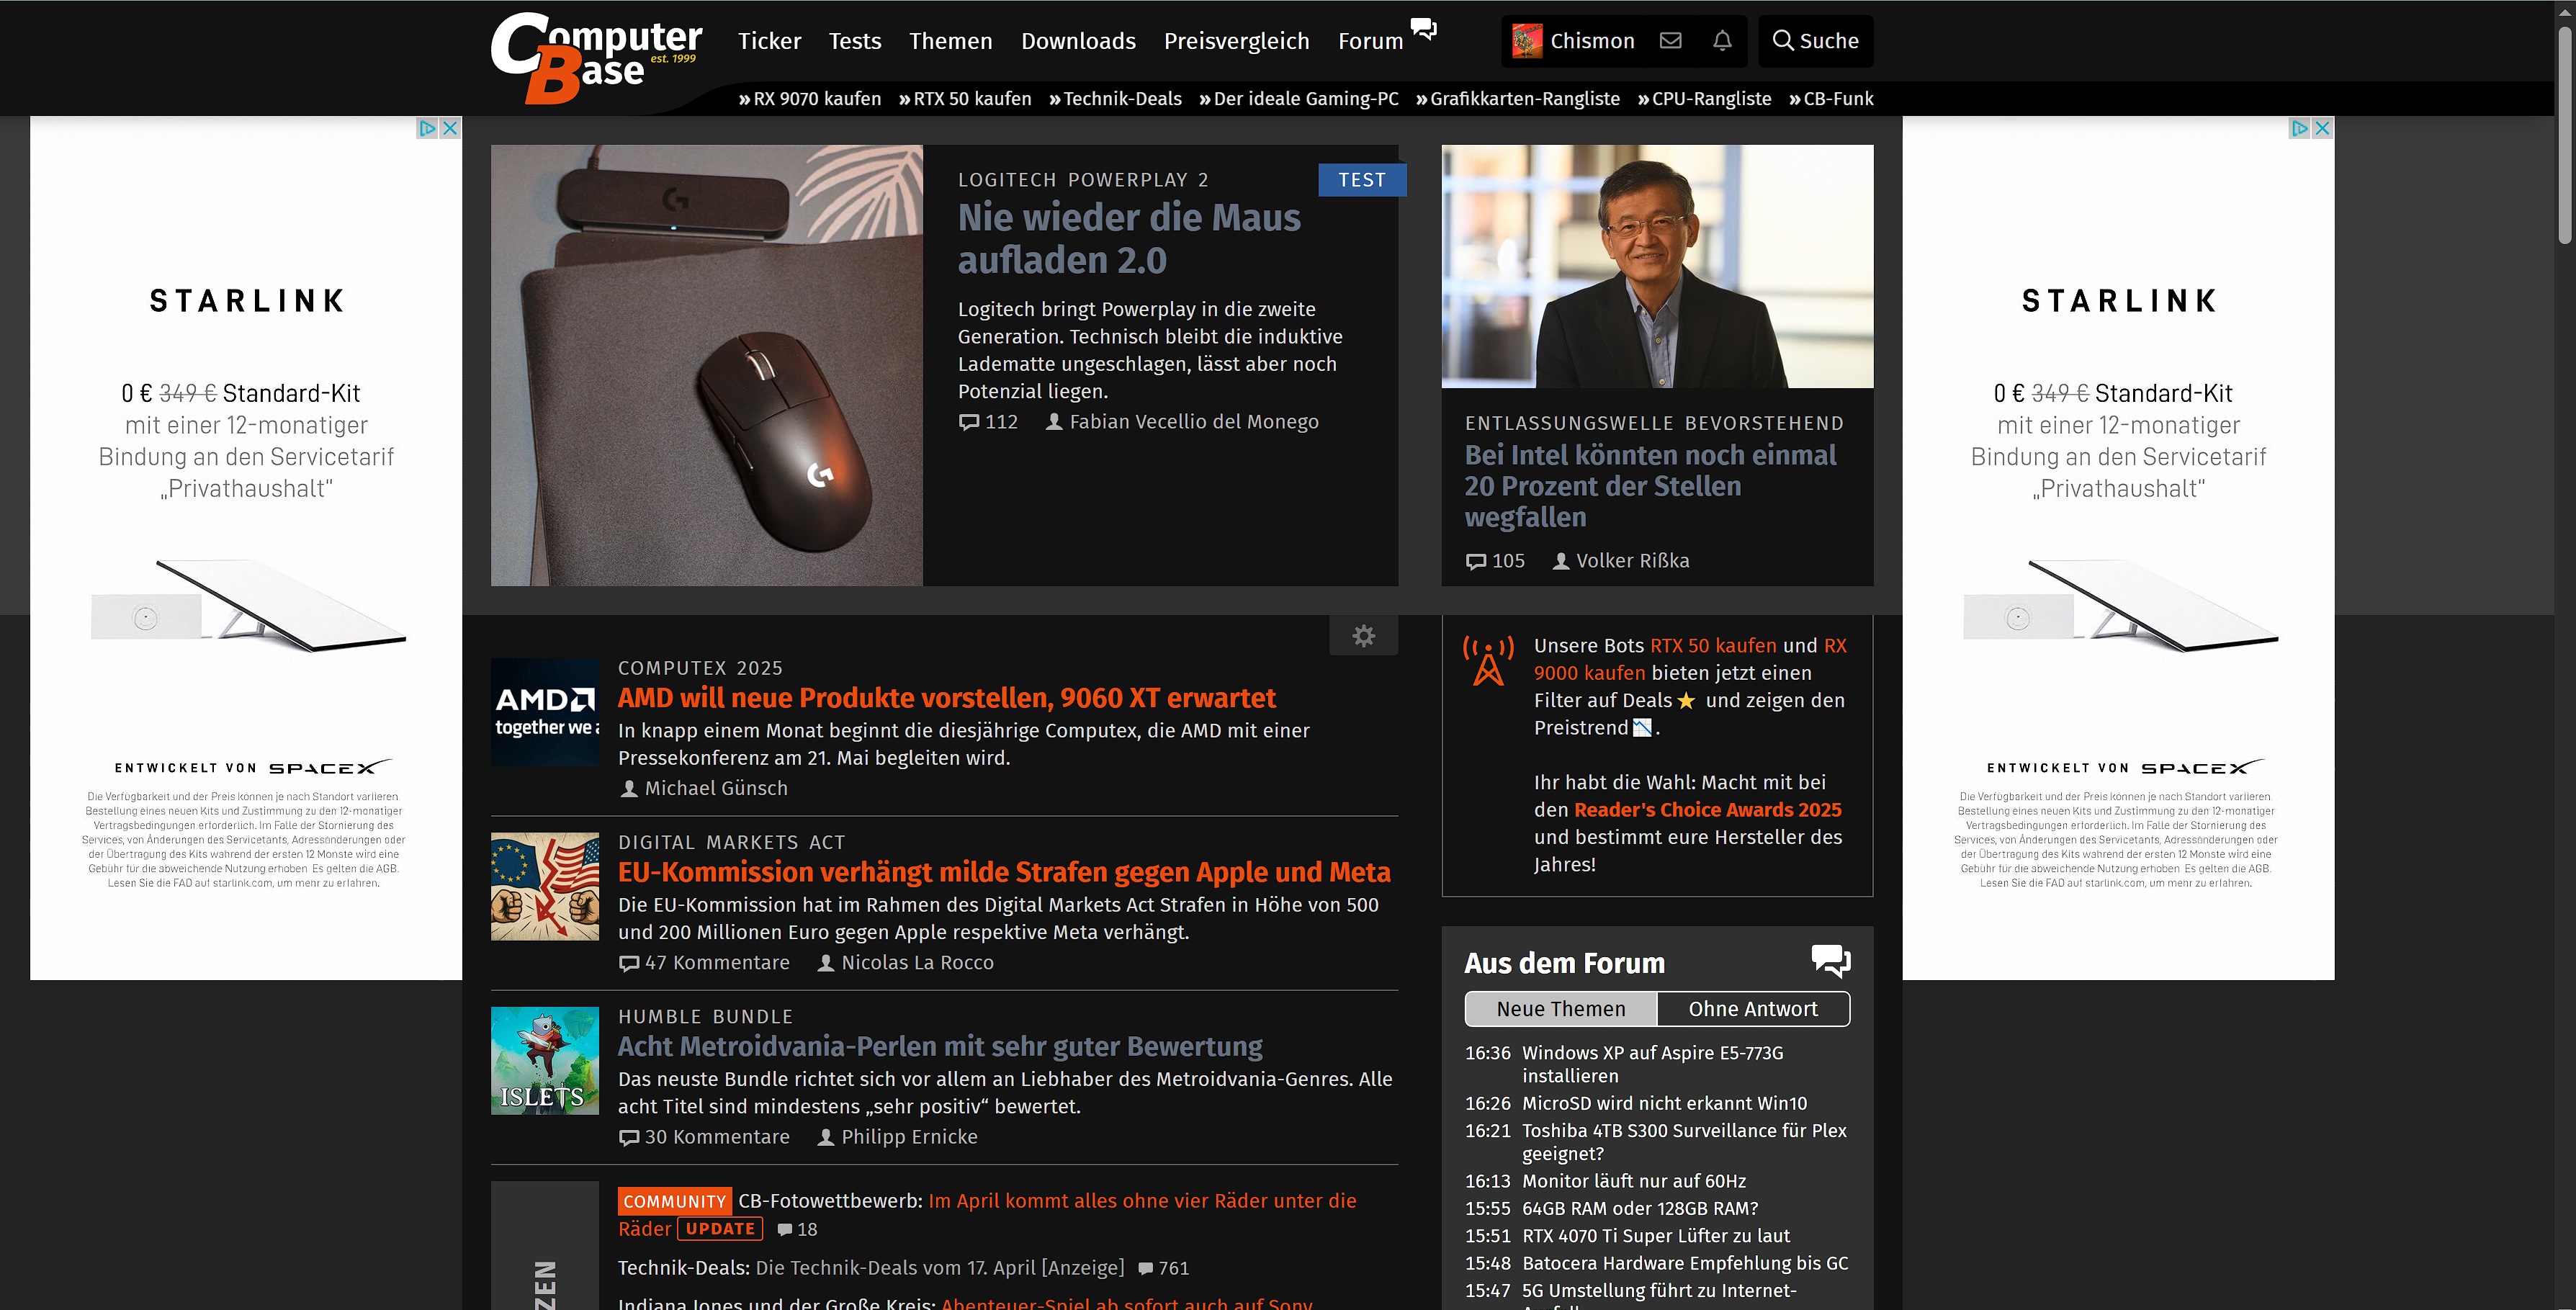Open news feed settings gear icon

pyautogui.click(x=1363, y=636)
